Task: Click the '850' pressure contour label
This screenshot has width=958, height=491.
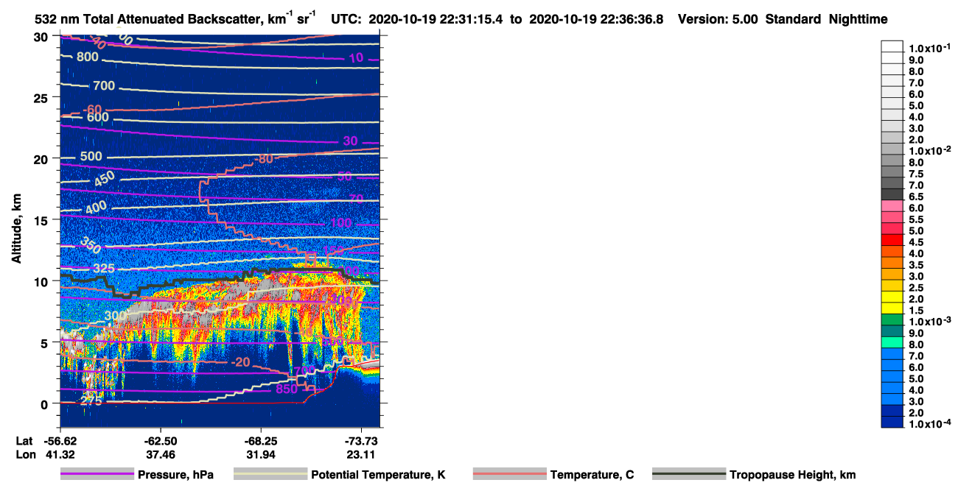Action: click(x=287, y=389)
